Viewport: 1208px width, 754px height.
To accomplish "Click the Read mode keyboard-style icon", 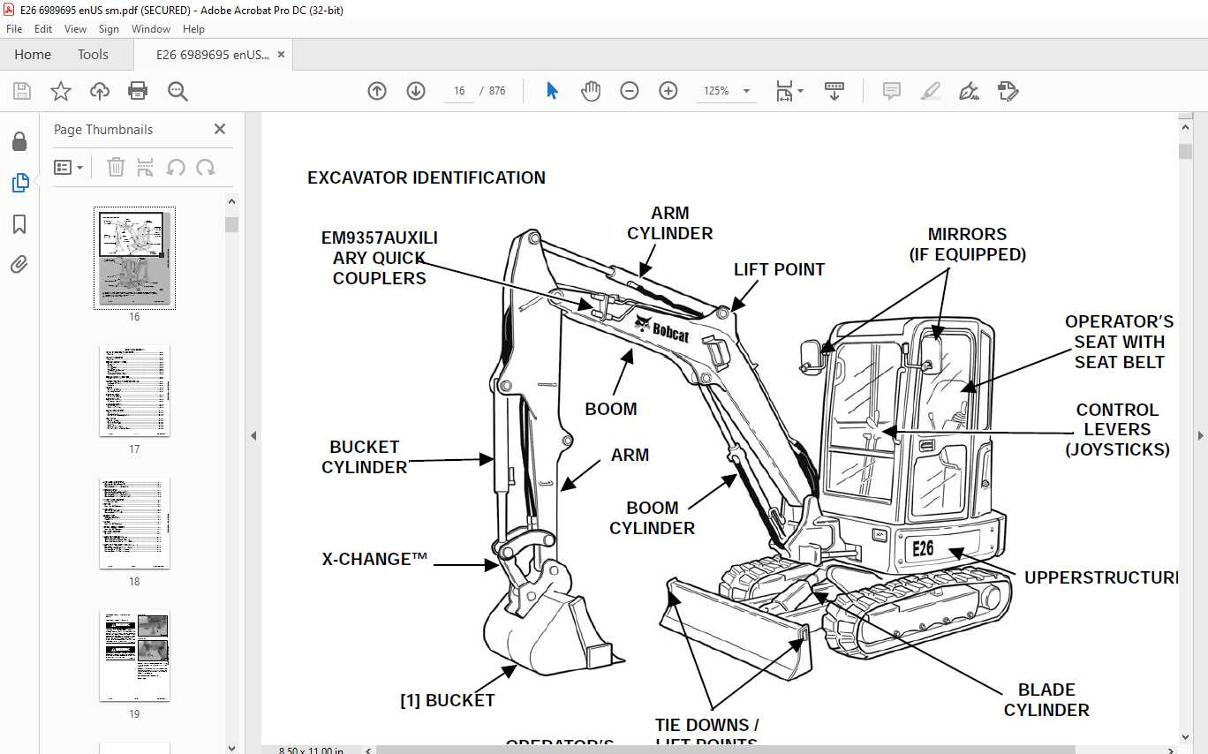I will pyautogui.click(x=834, y=91).
